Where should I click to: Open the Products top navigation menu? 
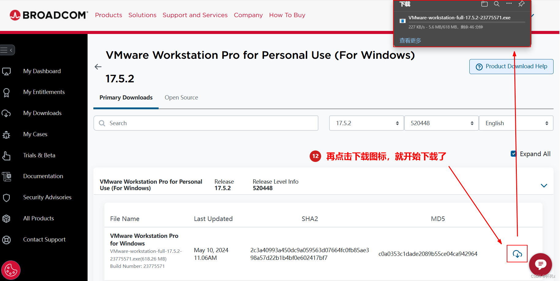click(x=108, y=15)
